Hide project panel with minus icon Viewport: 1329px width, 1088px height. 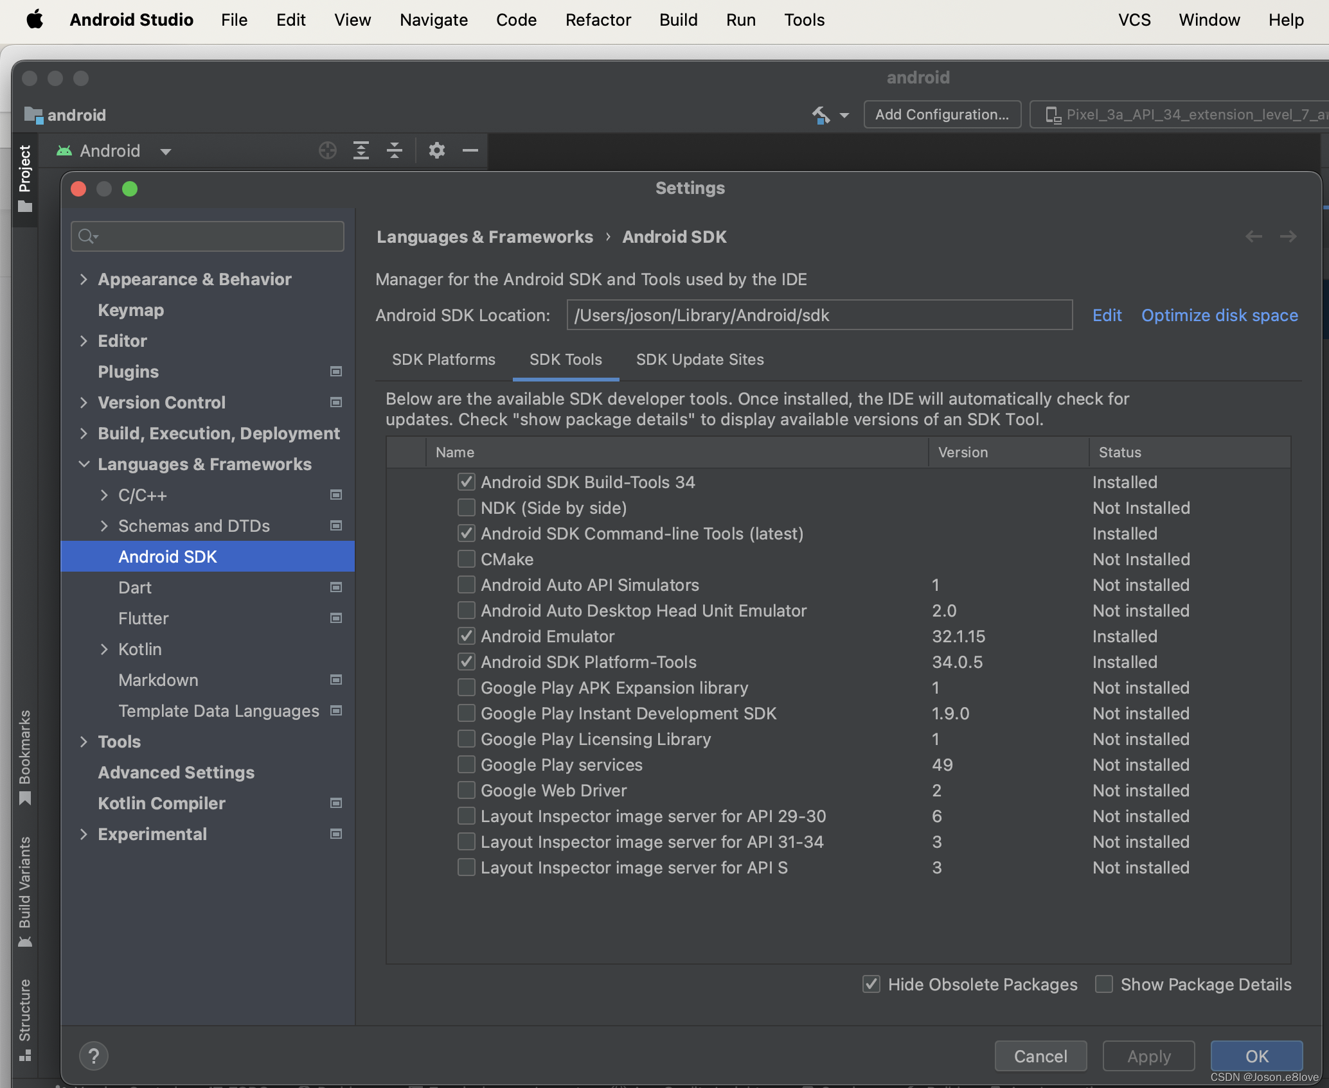click(470, 151)
